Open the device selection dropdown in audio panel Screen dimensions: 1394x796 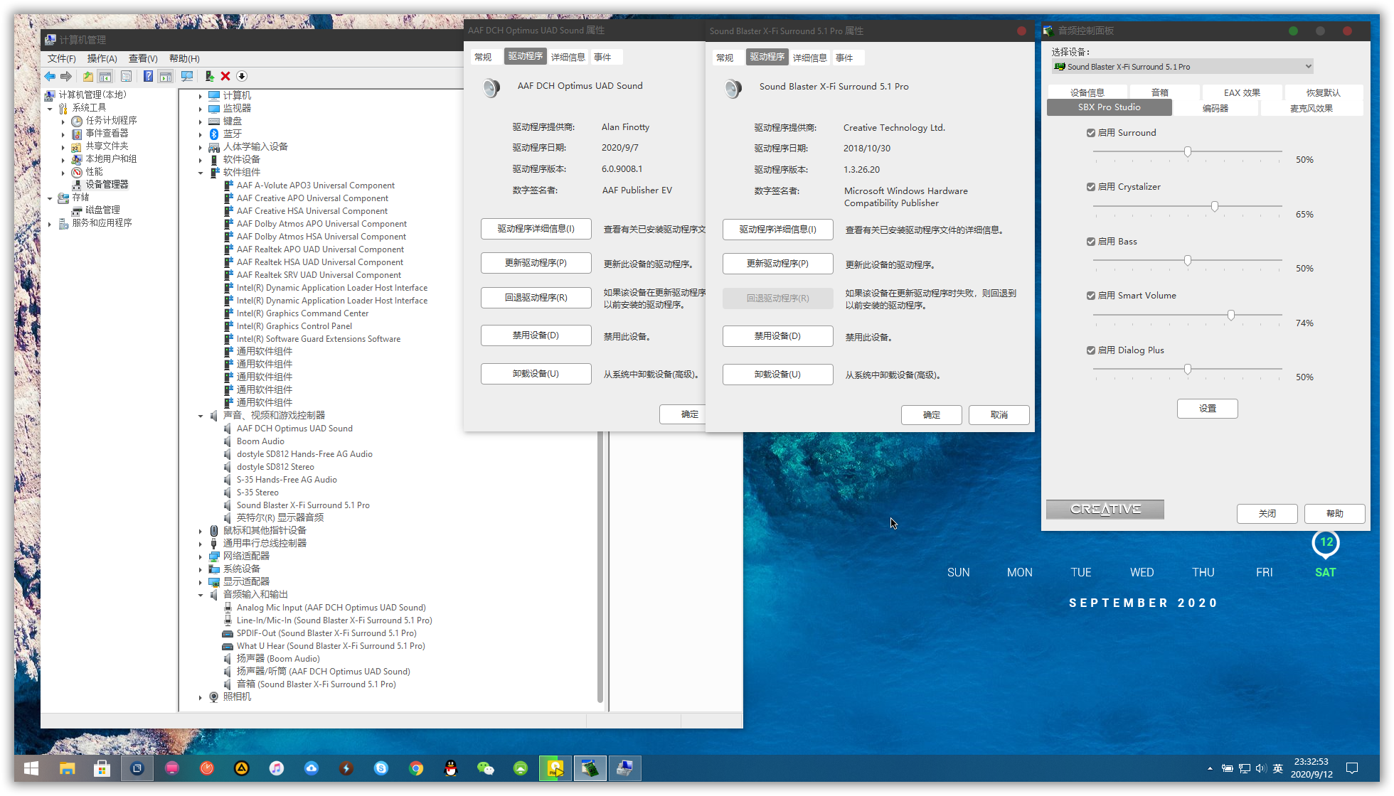(1183, 67)
